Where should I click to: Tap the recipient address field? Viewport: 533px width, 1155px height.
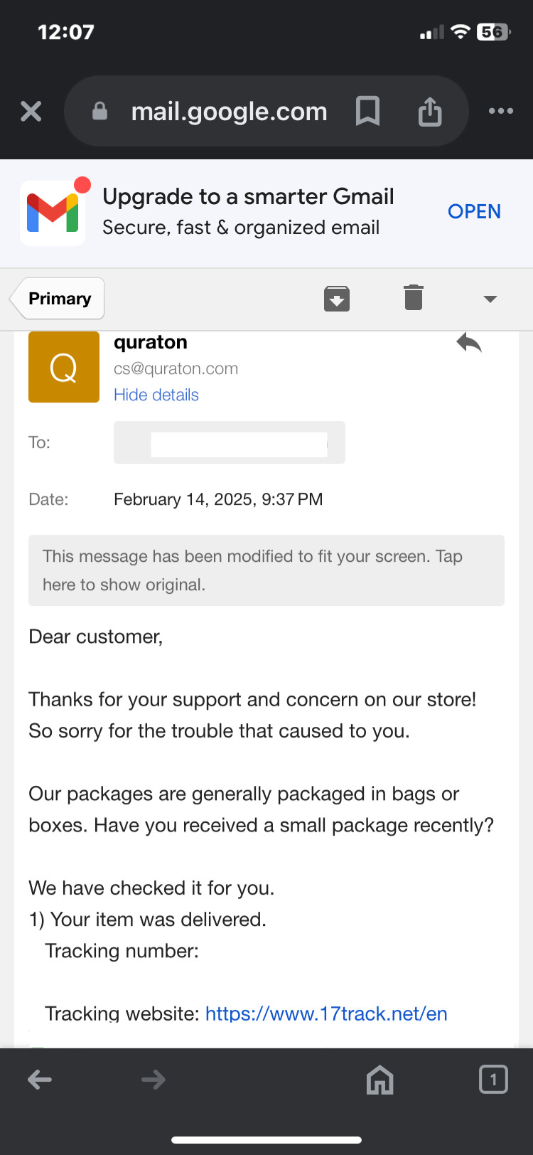tap(230, 442)
